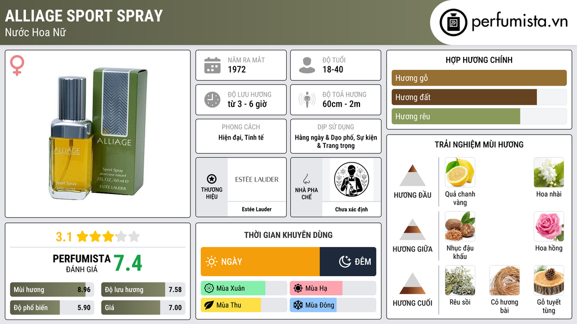Viewport: 577px width, 324px height.
Task: Click the Hương gỗ main accord bar
Action: (x=479, y=78)
